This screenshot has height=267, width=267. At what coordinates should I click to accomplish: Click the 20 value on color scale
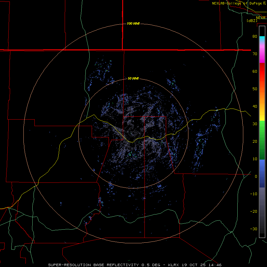[255, 142]
